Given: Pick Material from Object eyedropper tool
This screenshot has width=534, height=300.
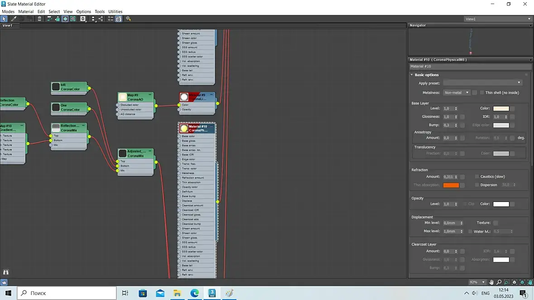Looking at the screenshot, I should tap(14, 19).
